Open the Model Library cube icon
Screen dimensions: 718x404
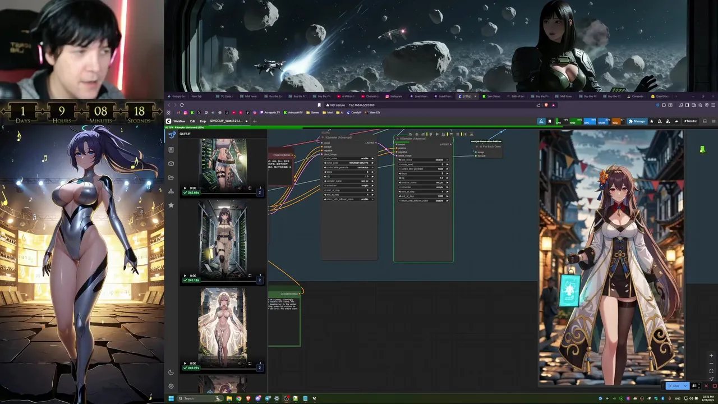click(x=171, y=163)
